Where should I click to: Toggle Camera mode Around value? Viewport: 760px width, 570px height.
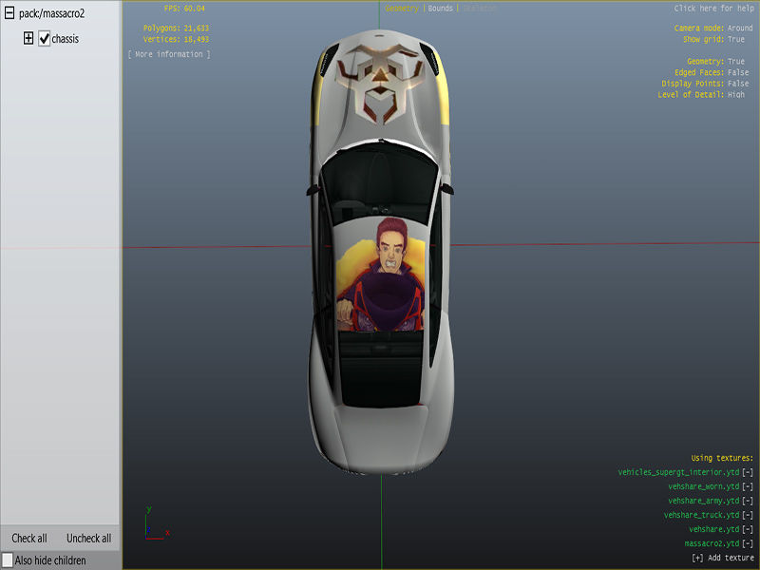740,28
